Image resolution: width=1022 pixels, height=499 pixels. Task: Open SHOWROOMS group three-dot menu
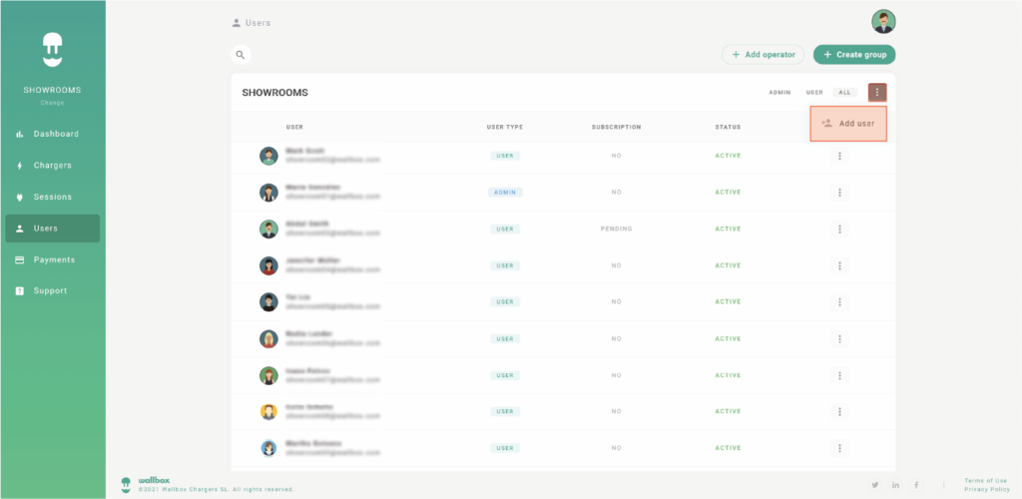tap(877, 93)
